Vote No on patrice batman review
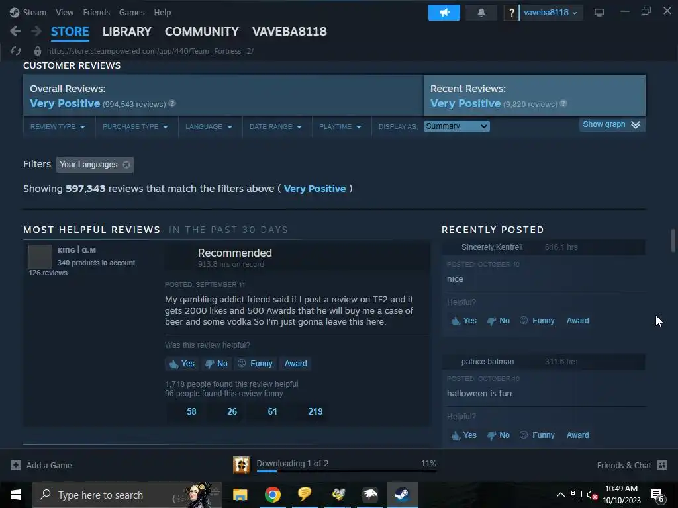678x508 pixels. (x=498, y=435)
